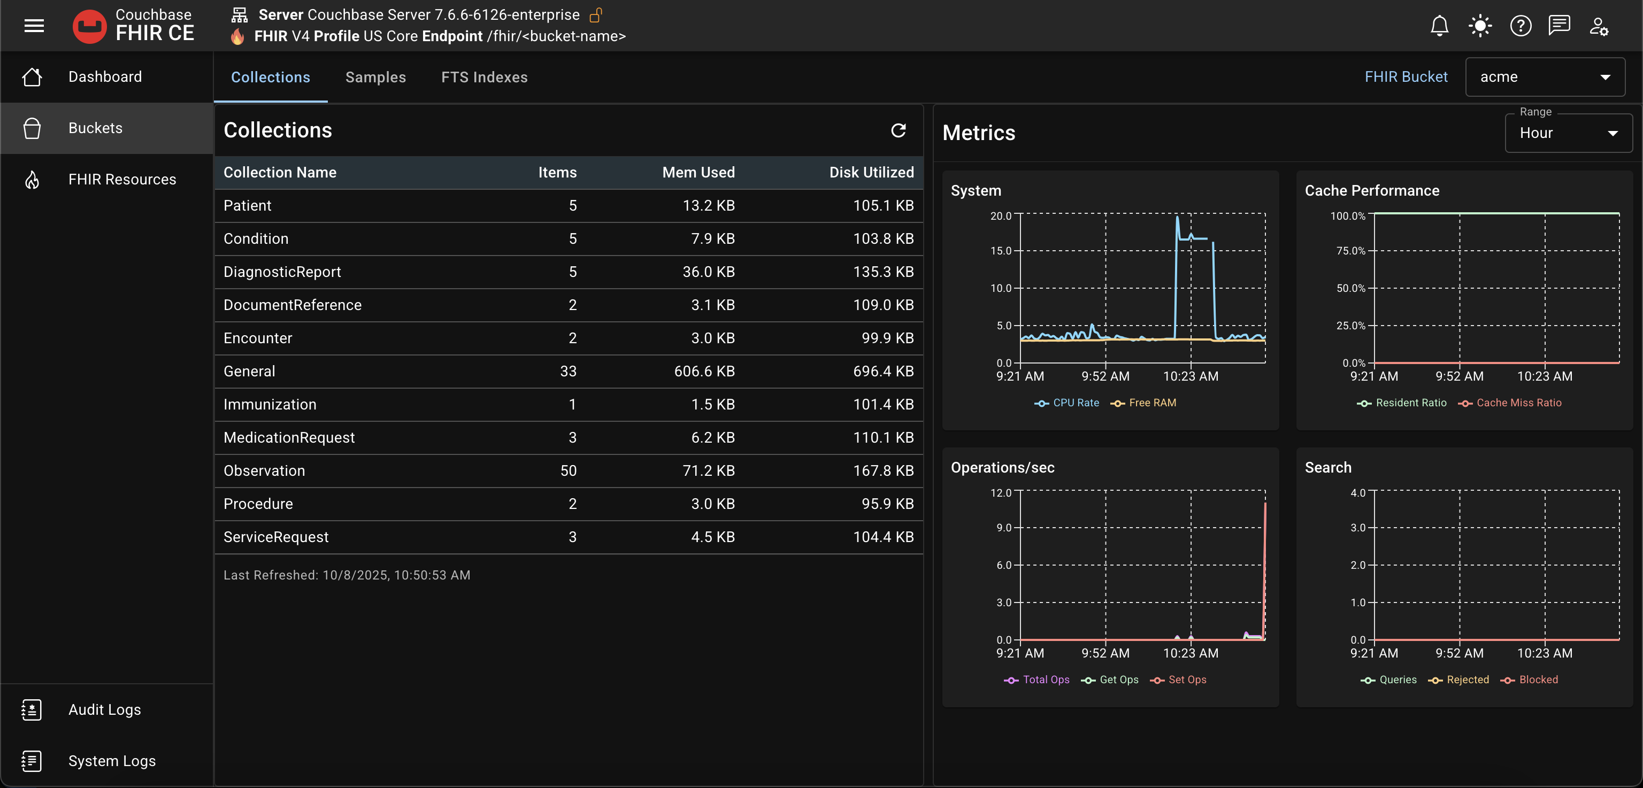This screenshot has height=788, width=1643.
Task: Open the Dashboard from the sidebar
Action: pyautogui.click(x=104, y=76)
